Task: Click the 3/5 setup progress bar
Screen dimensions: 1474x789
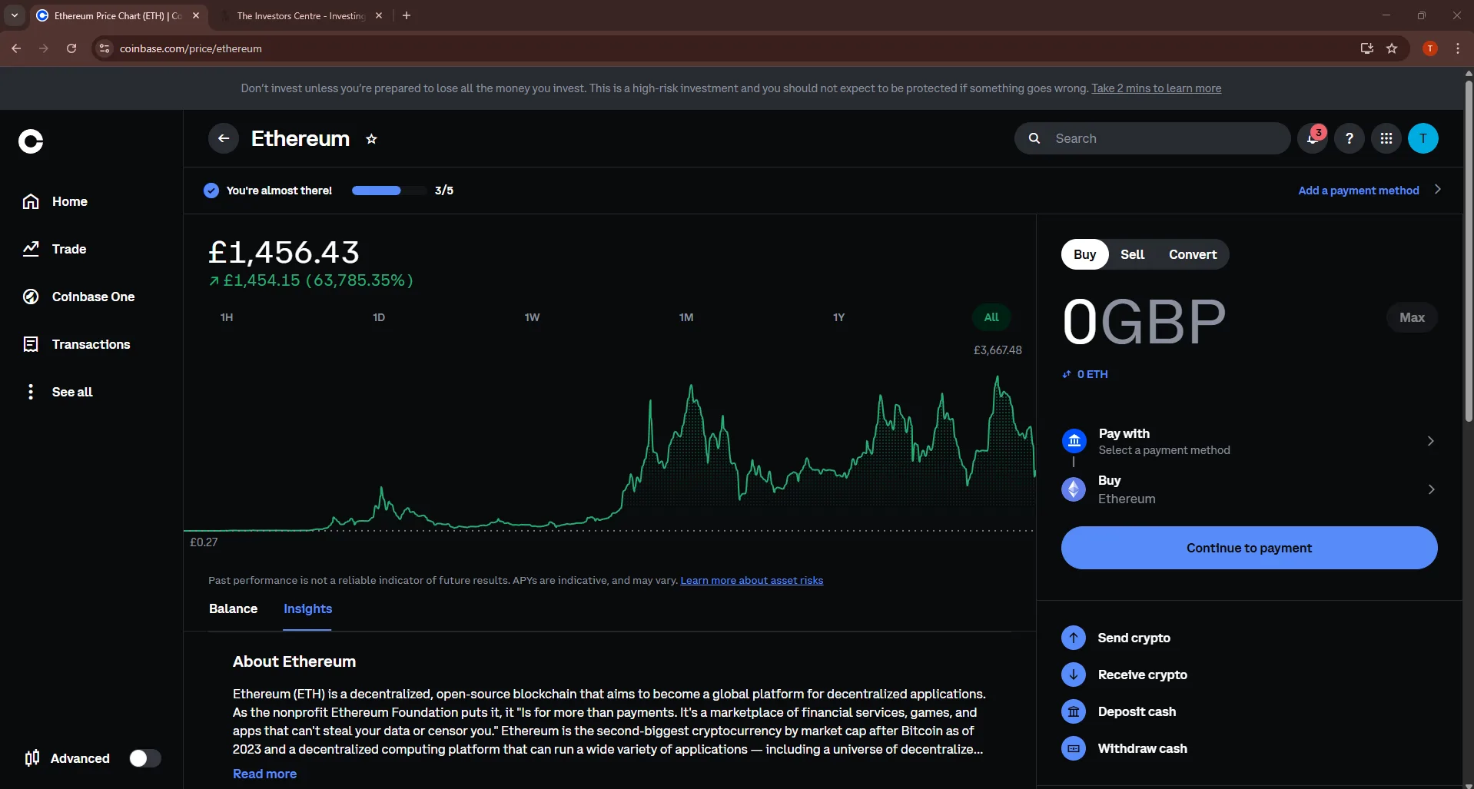Action: [x=389, y=191]
